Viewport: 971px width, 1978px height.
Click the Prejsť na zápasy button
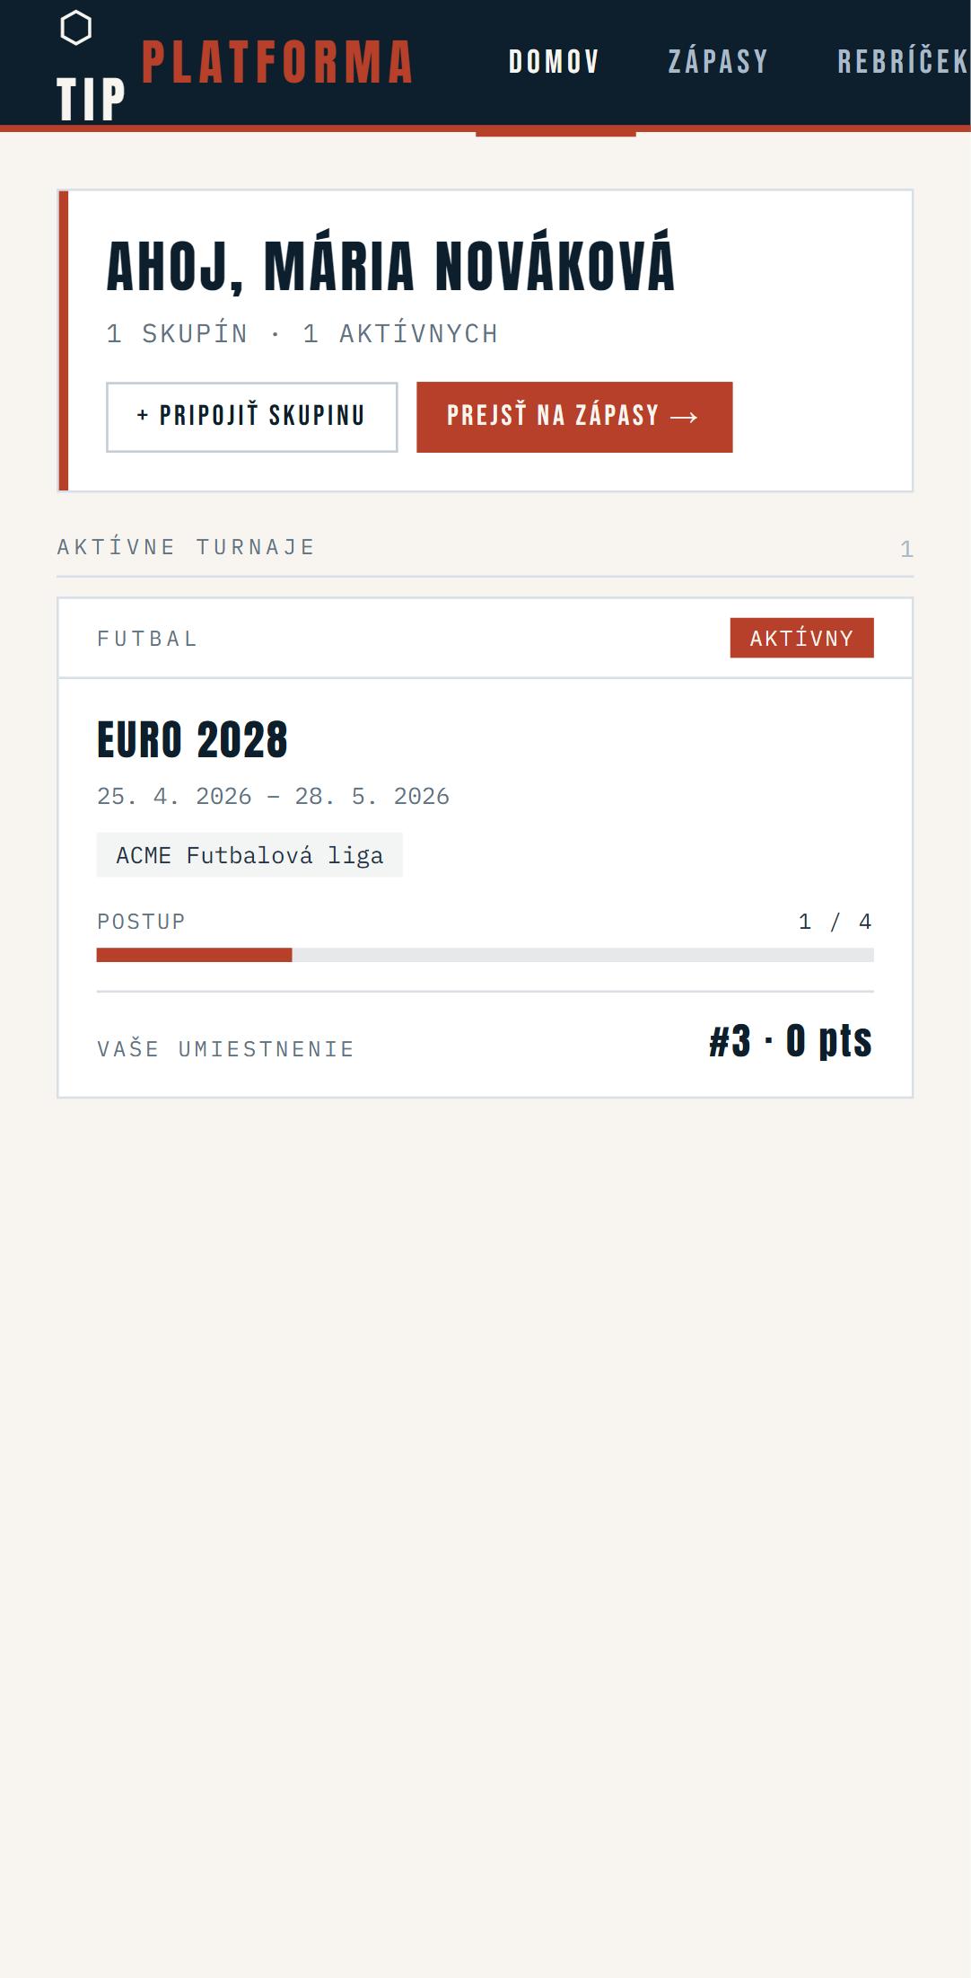coord(574,417)
